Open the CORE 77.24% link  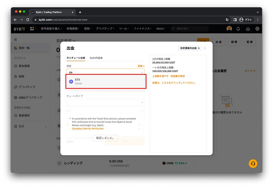pyautogui.click(x=175, y=163)
